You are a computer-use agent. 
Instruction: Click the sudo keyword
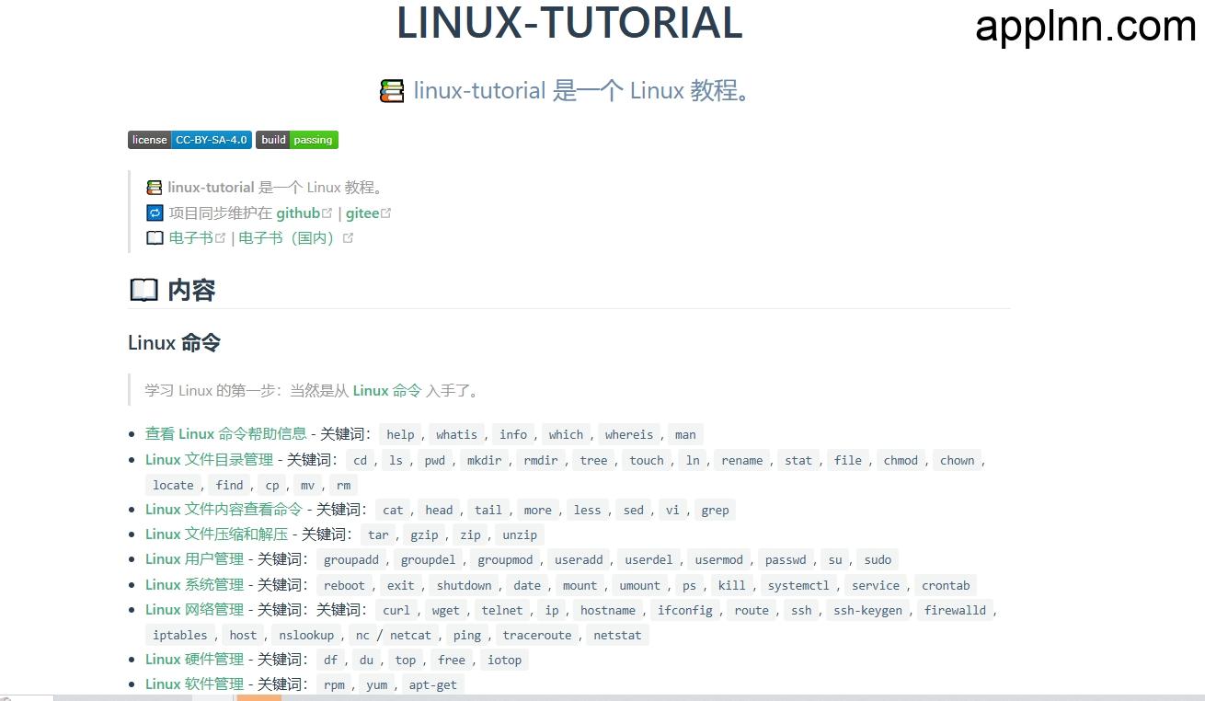point(878,559)
